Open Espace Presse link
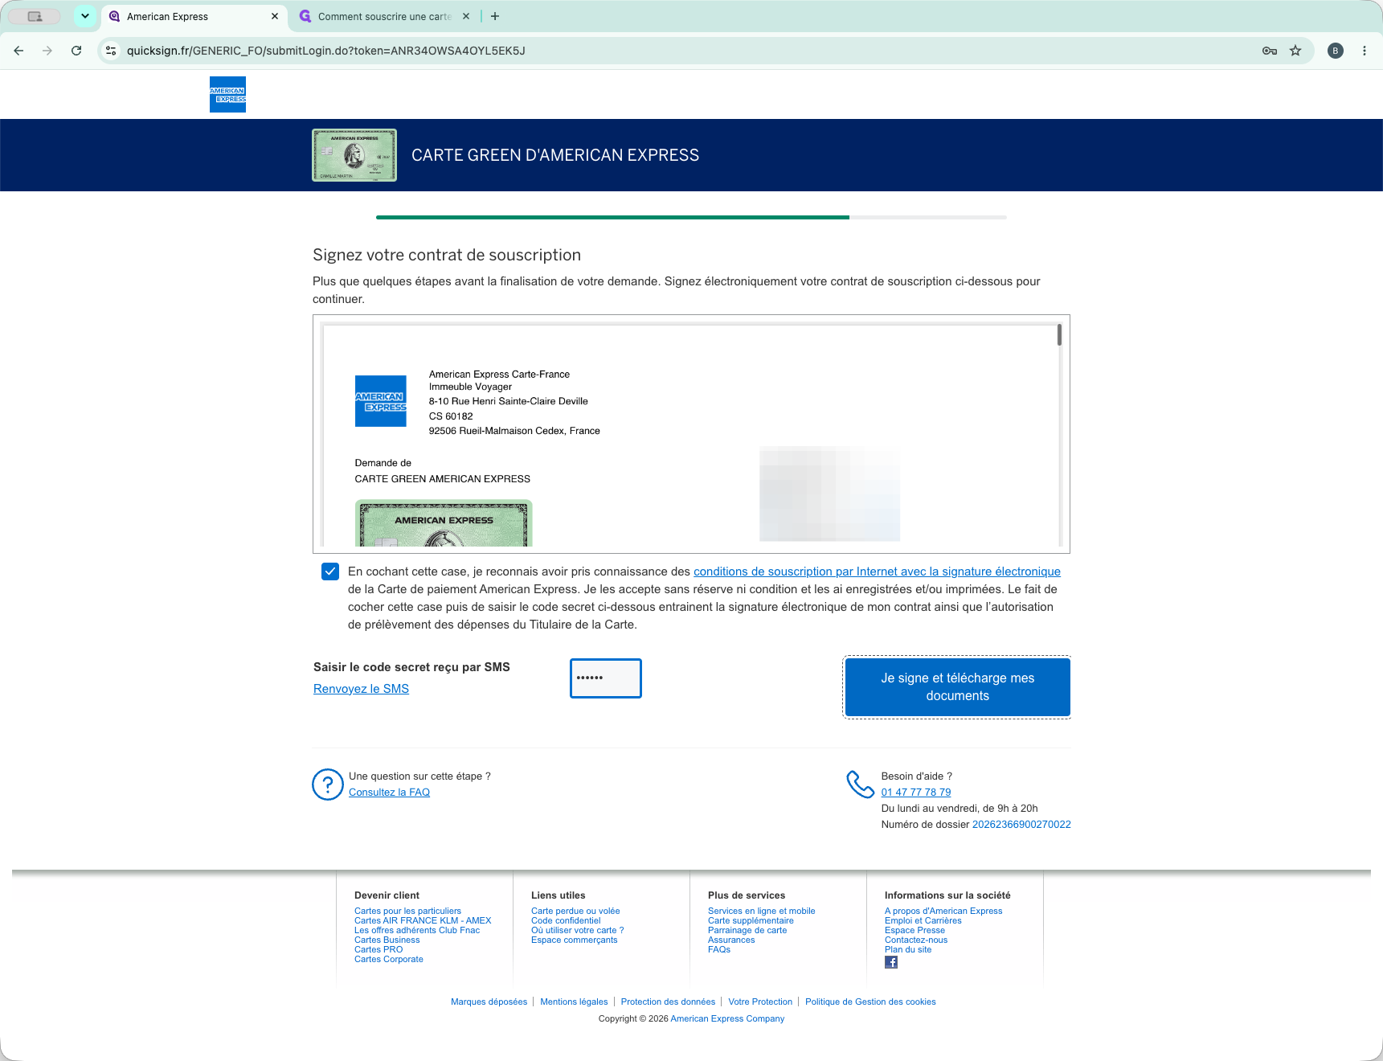The height and width of the screenshot is (1061, 1383). (x=914, y=931)
